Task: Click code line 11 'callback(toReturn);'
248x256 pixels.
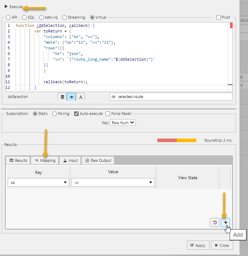Action: (65, 82)
